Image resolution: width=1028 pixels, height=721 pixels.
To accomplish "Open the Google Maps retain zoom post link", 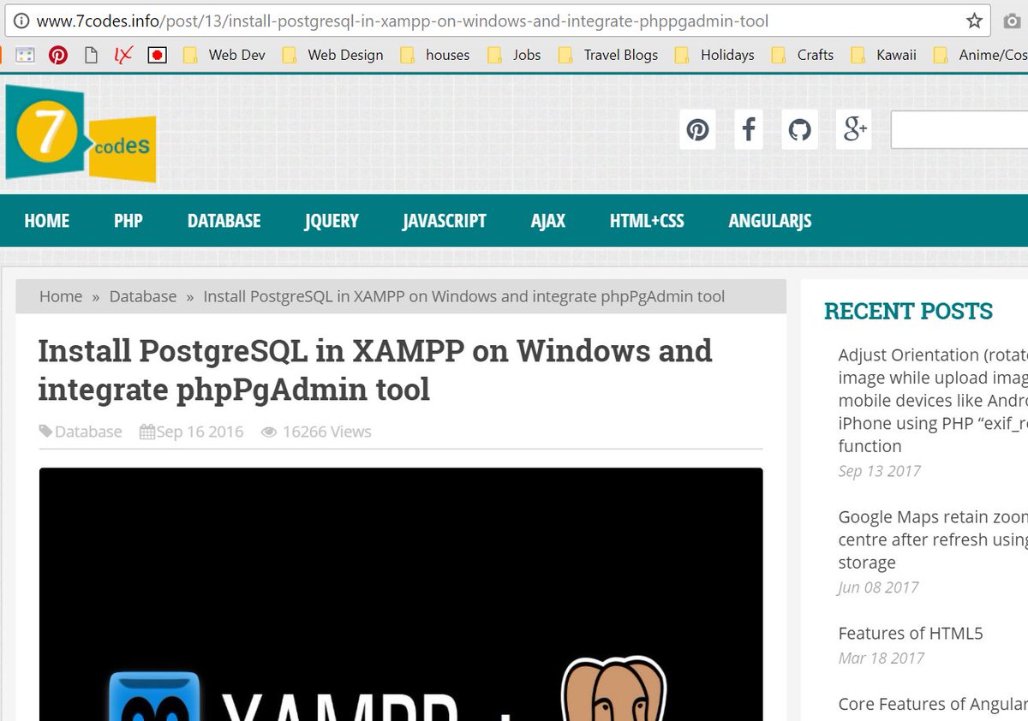I will click(x=933, y=539).
